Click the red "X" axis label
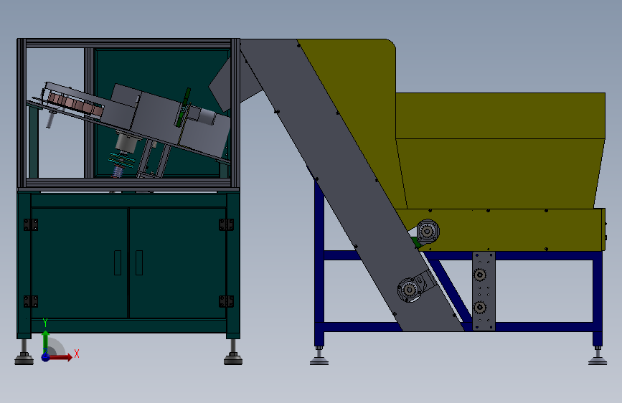This screenshot has width=622, height=403. tap(77, 354)
